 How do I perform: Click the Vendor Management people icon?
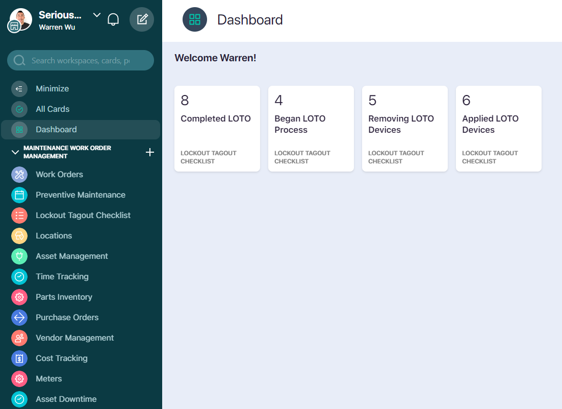point(19,338)
